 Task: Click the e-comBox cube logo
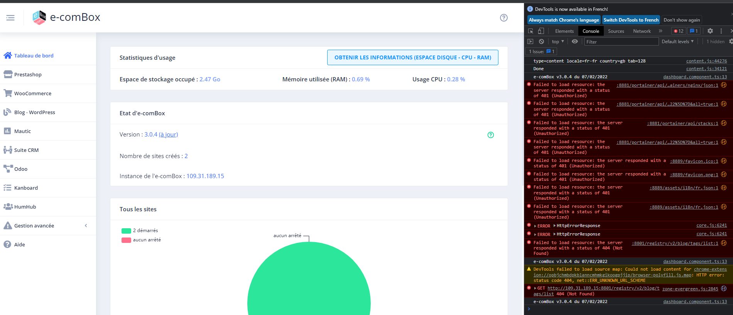(39, 17)
